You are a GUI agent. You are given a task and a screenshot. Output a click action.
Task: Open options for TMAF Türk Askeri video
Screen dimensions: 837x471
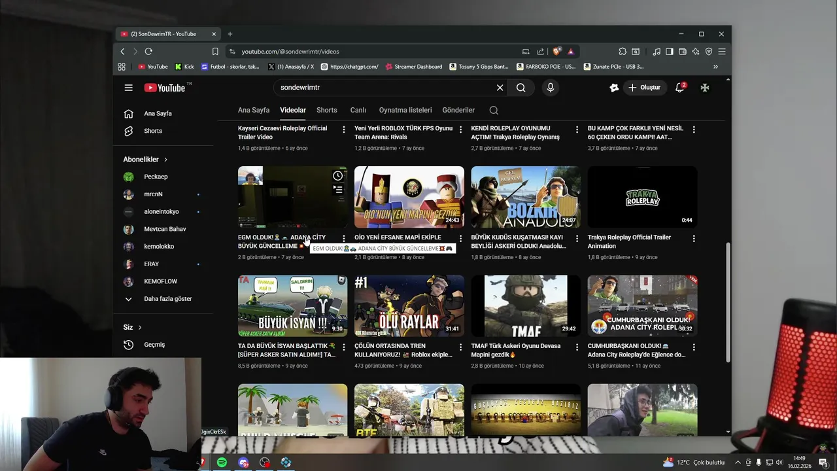tap(577, 347)
